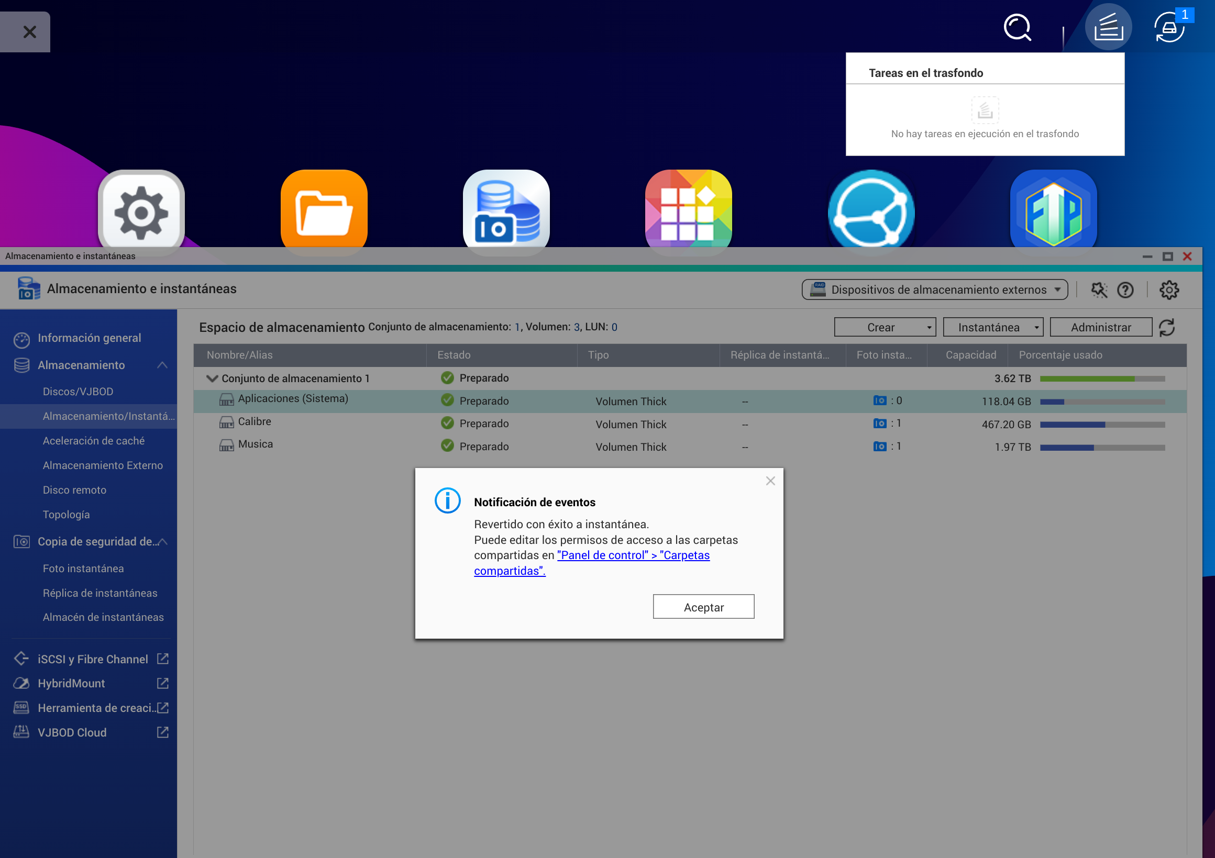Select the Calibre volume row
This screenshot has width=1215, height=858.
pyautogui.click(x=255, y=422)
